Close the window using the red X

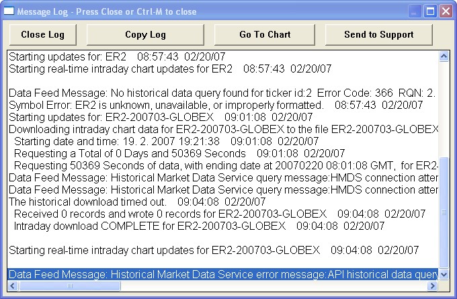[445, 11]
